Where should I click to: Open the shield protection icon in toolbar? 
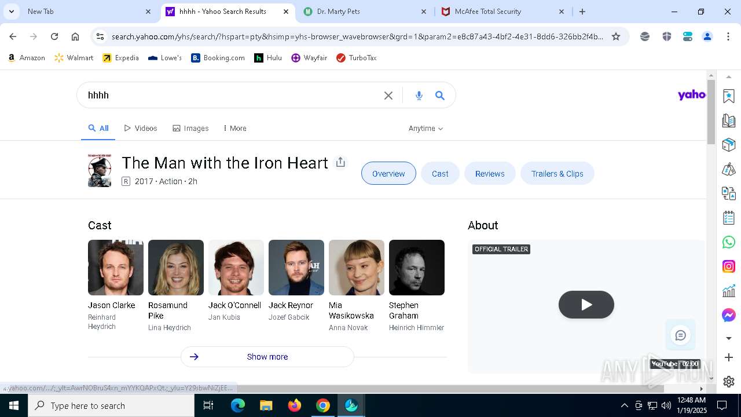[x=667, y=36]
